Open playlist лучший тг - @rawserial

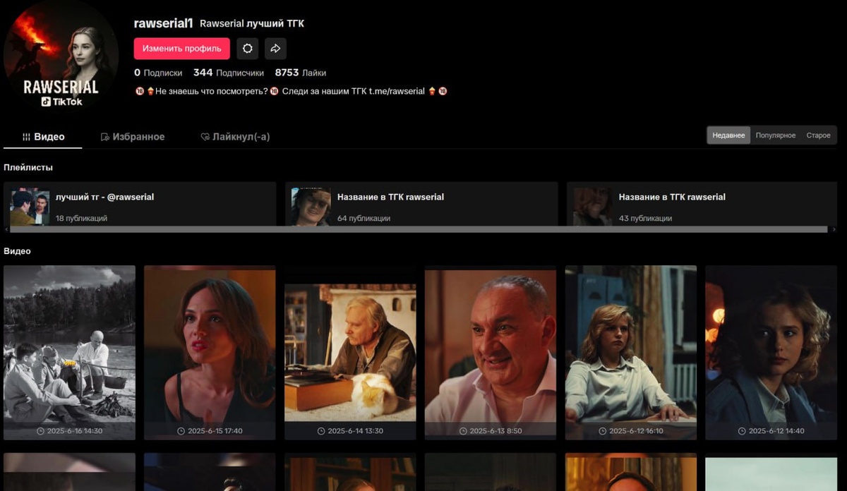(x=140, y=204)
